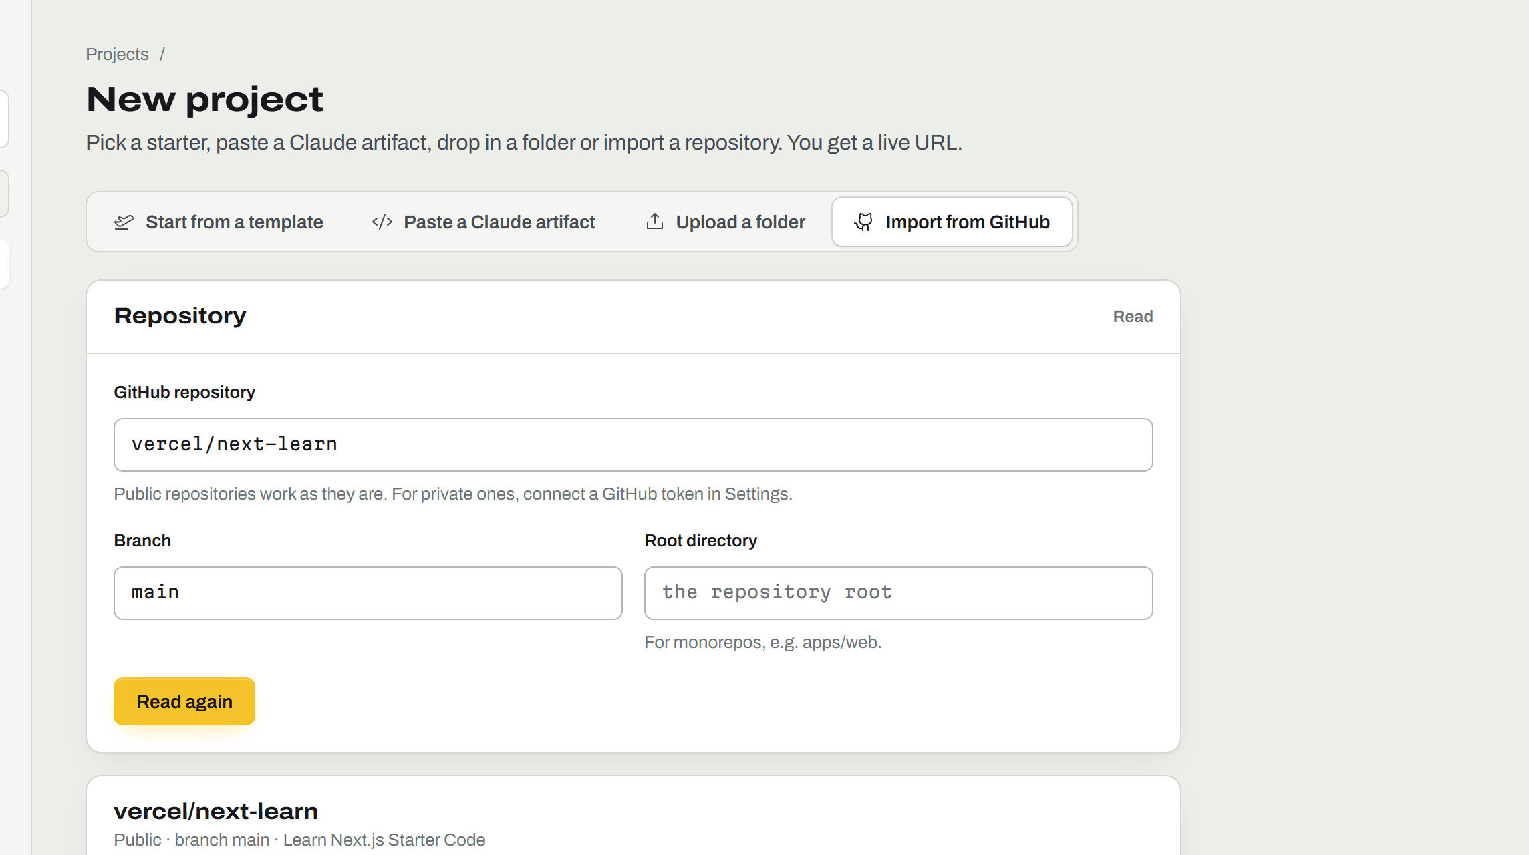Screen dimensions: 1529x855
Task: Click the Repository card heading
Action: (180, 315)
